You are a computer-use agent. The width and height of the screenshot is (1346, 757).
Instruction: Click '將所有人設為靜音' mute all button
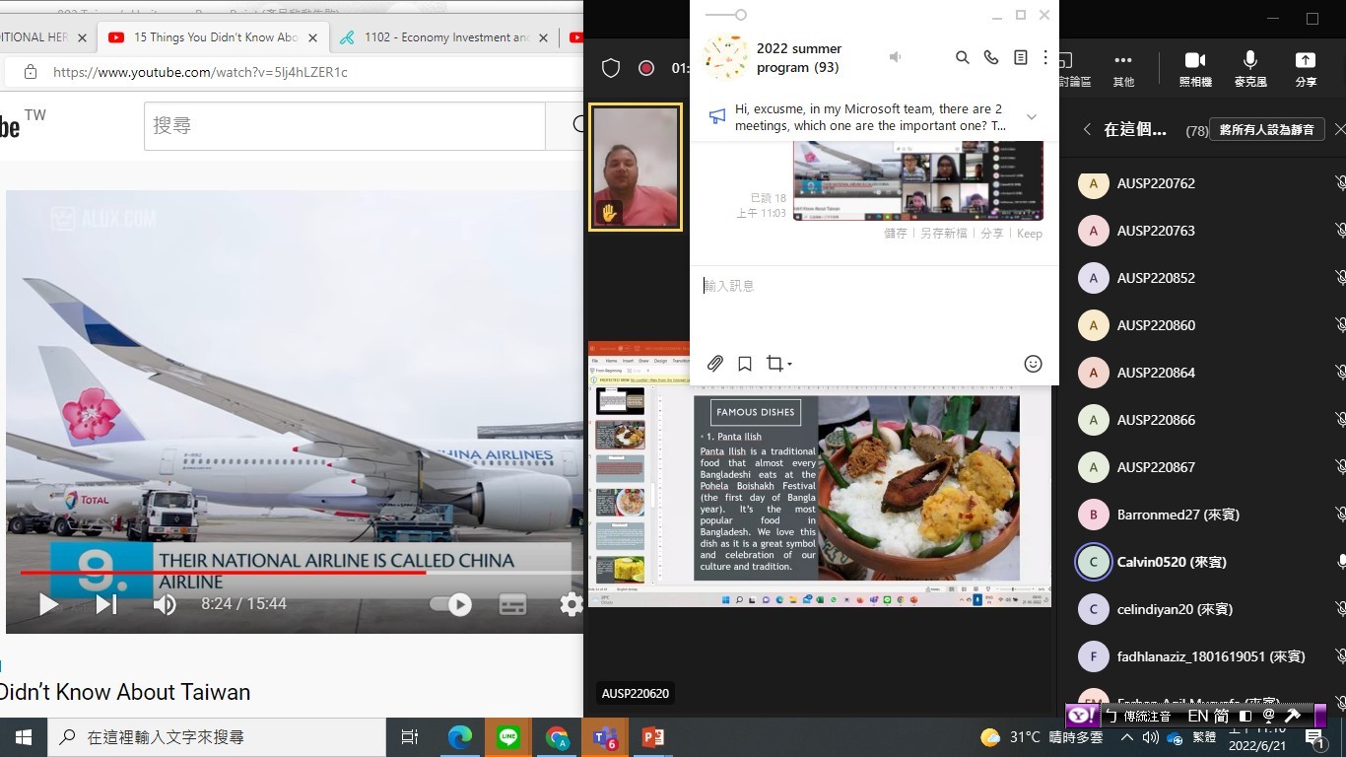pos(1266,129)
